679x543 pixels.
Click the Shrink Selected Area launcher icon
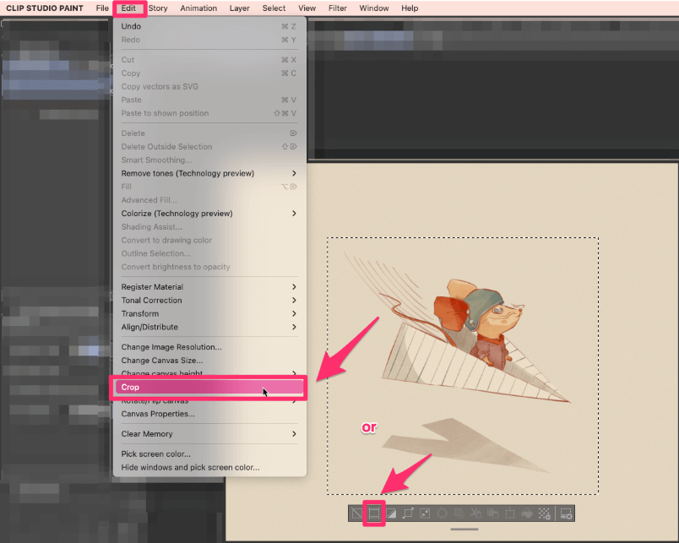(x=426, y=513)
